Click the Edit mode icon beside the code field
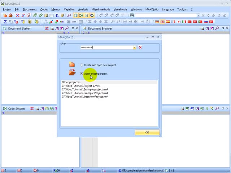This screenshot has width=231, height=173. [132, 15]
